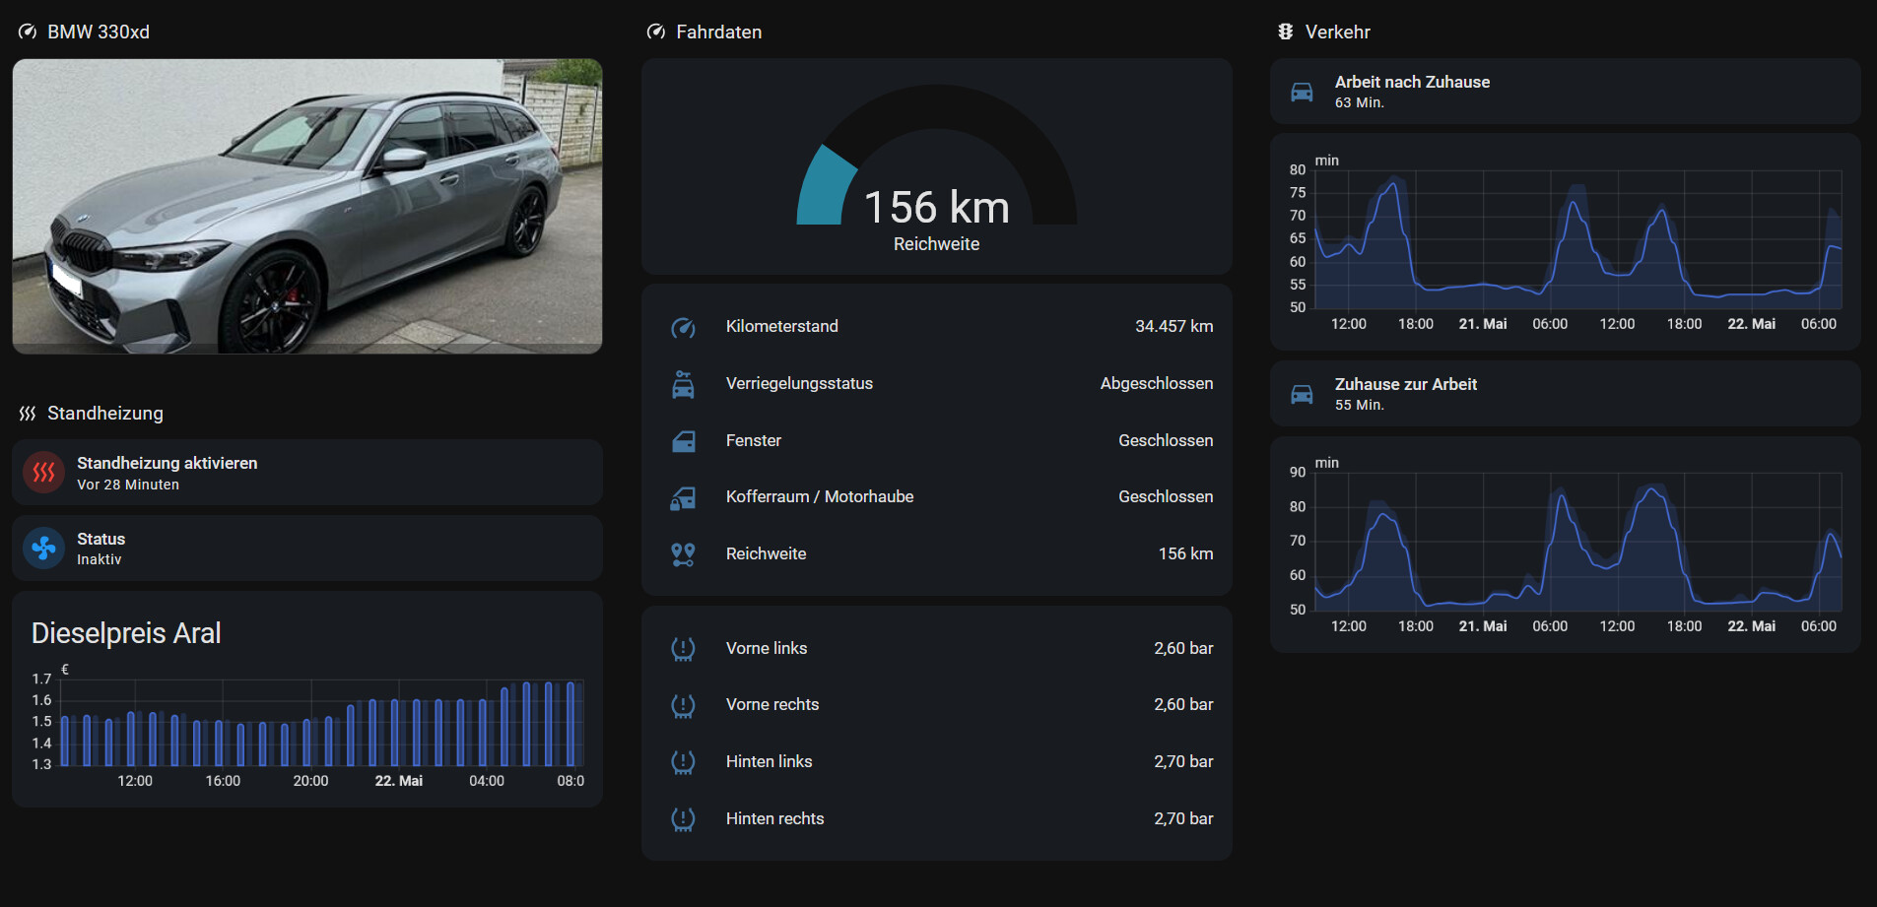Click the Abgeschlossen lock status value

coord(1157,384)
